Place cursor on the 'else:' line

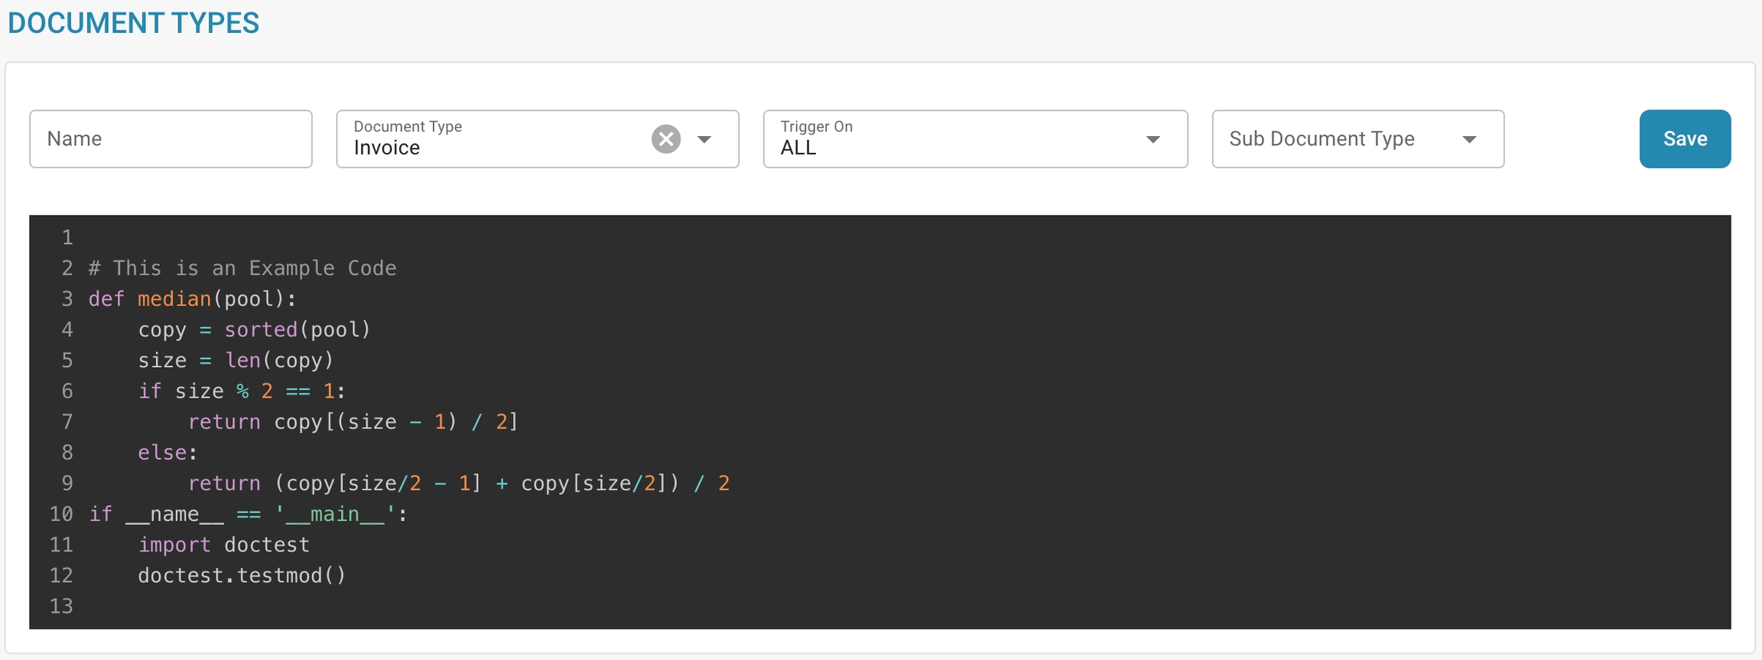[x=167, y=453]
